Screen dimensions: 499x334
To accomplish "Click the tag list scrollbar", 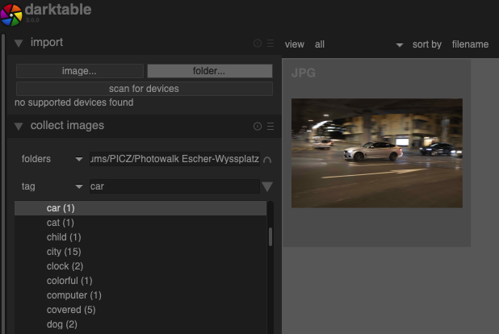I will tap(270, 236).
